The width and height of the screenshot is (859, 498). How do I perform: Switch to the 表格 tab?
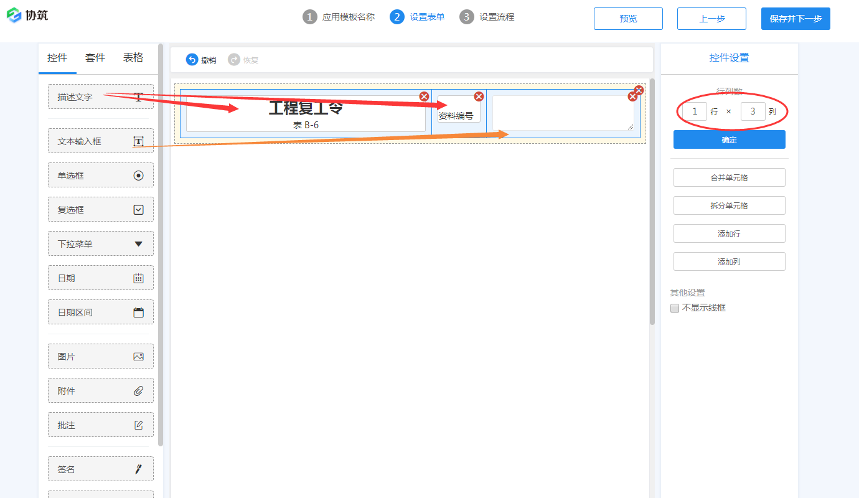coord(133,58)
